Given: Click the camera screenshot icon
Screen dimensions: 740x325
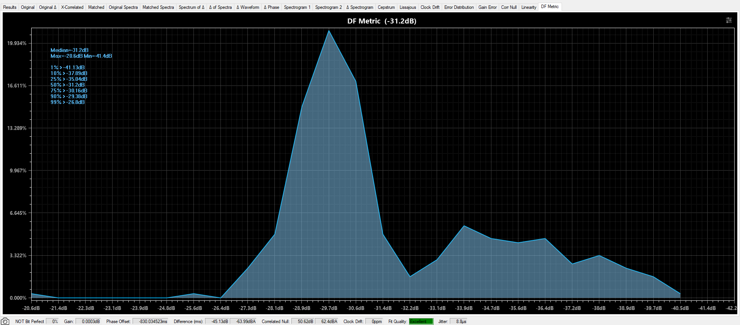Looking at the screenshot, I should pos(5,321).
